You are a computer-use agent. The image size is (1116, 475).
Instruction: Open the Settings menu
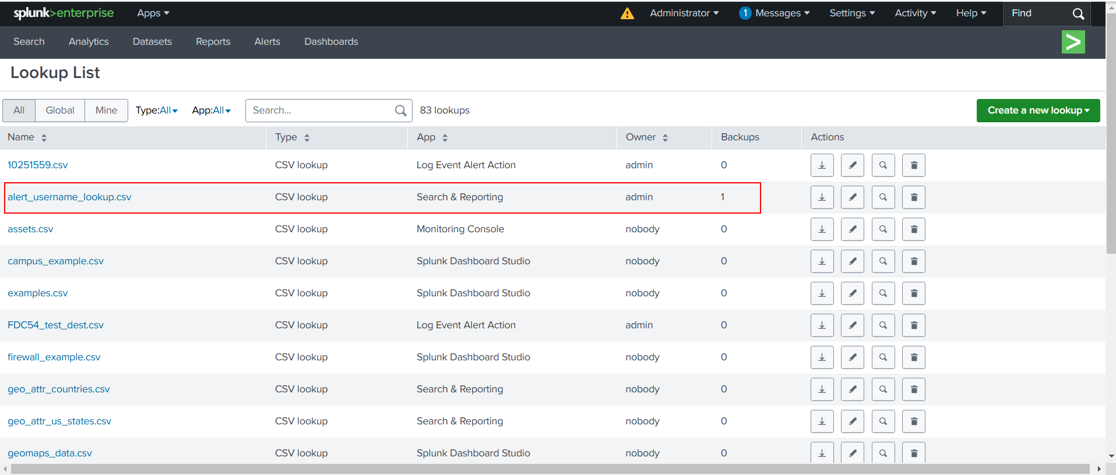coord(851,13)
